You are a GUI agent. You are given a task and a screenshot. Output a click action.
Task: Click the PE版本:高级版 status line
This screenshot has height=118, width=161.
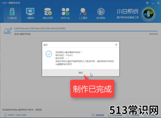(x=22, y=110)
